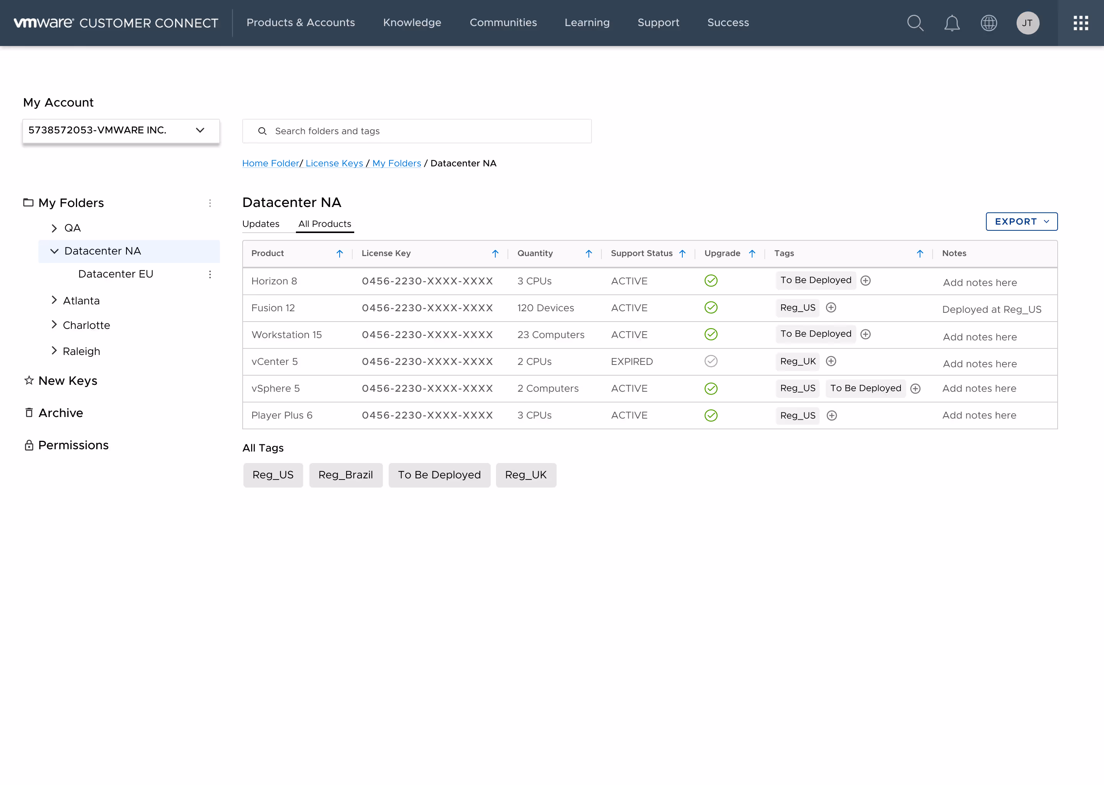Viewport: 1104px width, 785px height.
Task: Switch to the Updates tab
Action: (x=261, y=224)
